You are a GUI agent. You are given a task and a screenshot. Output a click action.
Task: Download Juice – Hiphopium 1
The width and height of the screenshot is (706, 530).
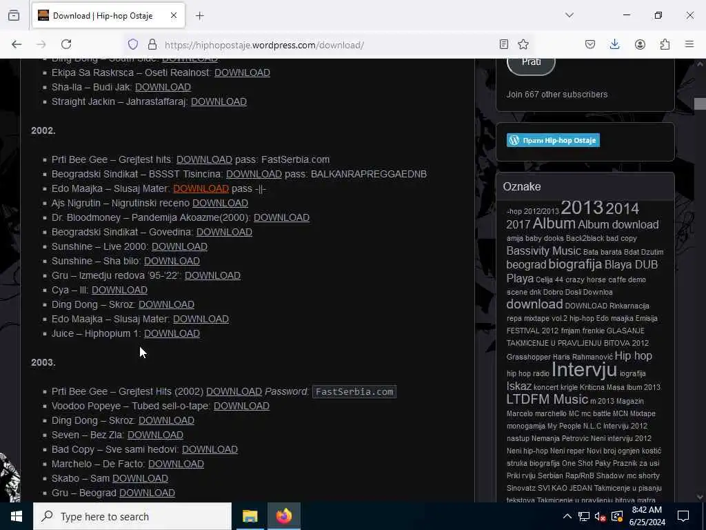coord(172,333)
